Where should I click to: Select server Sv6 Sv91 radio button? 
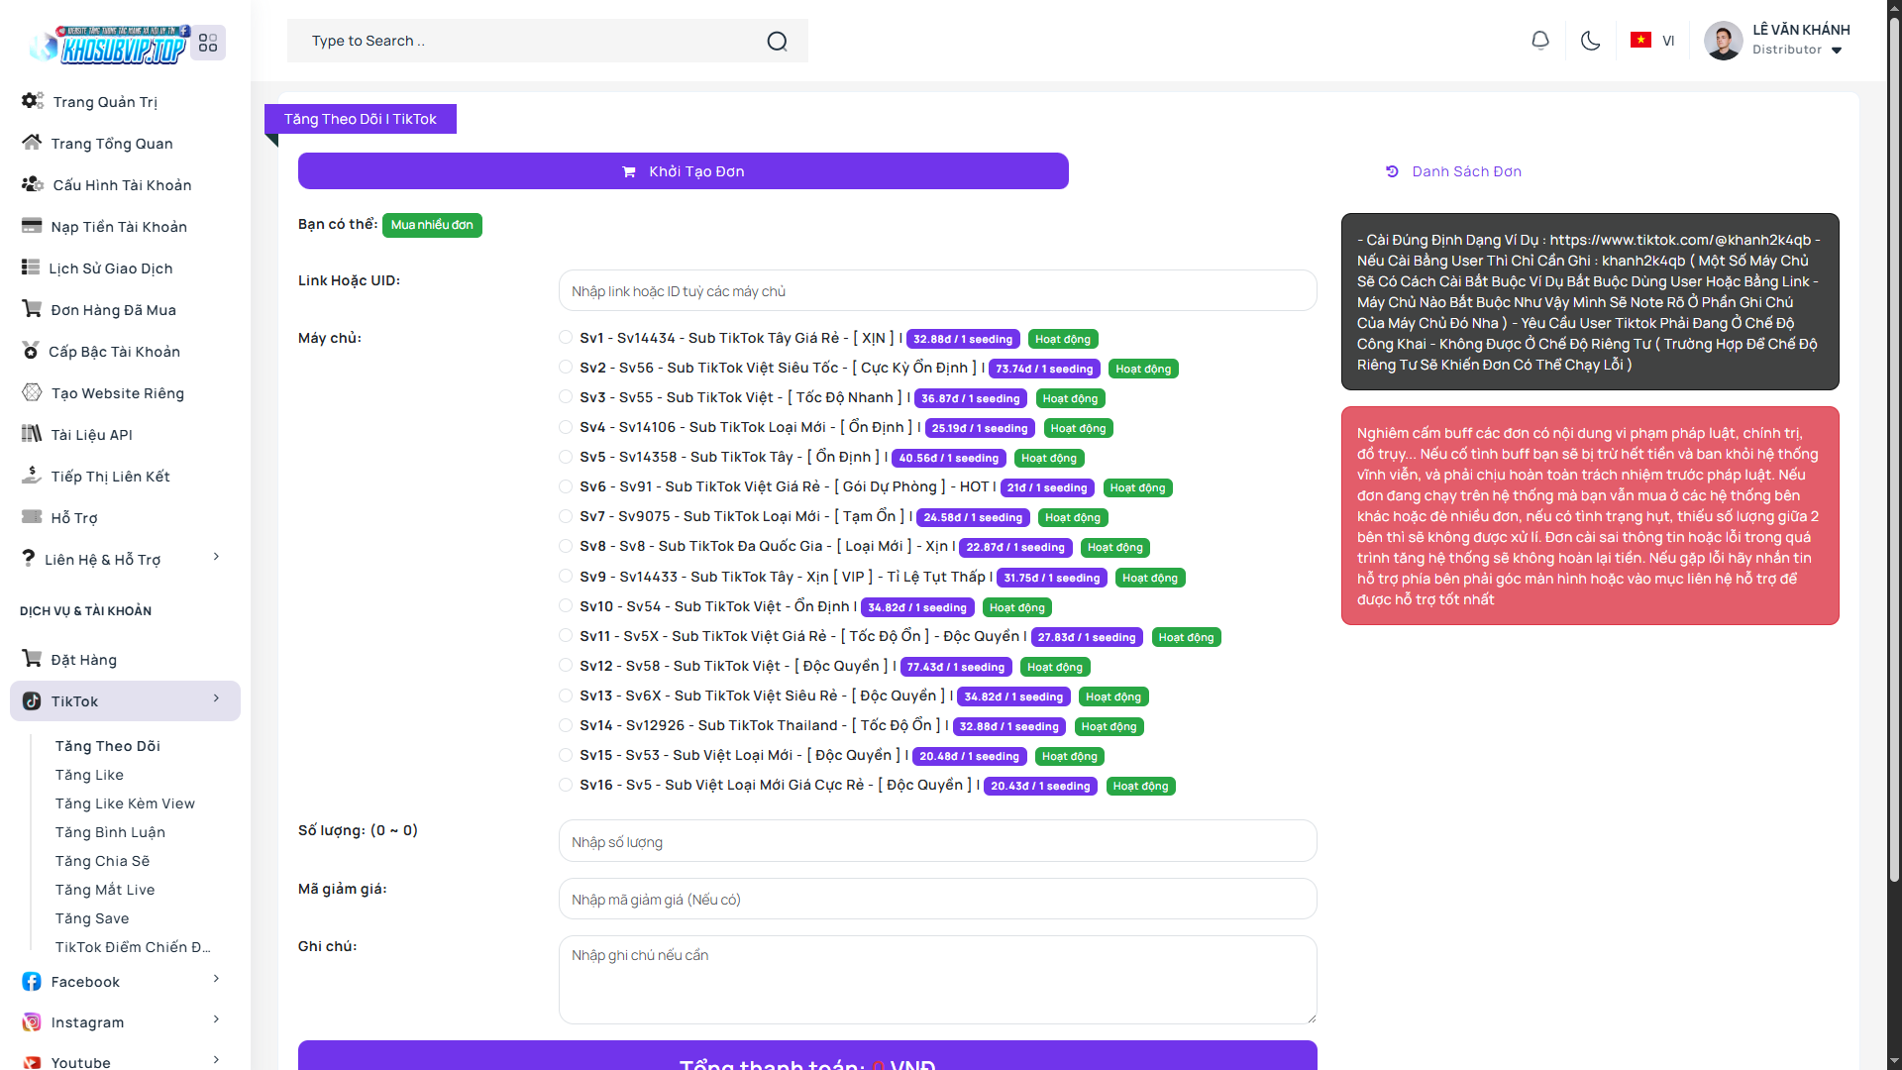click(566, 486)
